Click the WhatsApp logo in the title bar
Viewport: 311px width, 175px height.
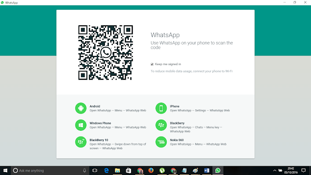(2, 2)
